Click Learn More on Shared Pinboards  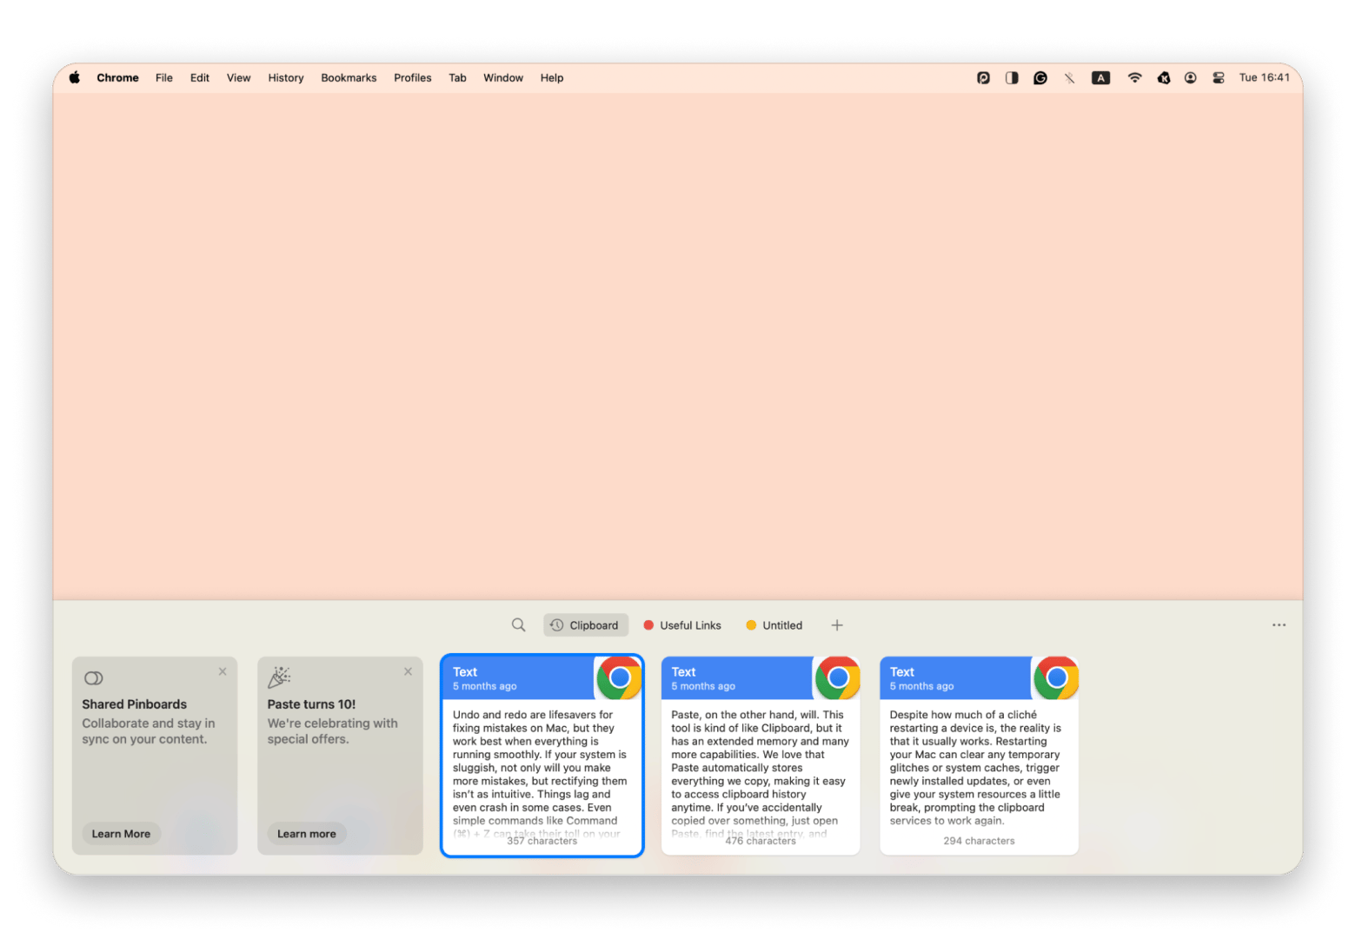[121, 834]
